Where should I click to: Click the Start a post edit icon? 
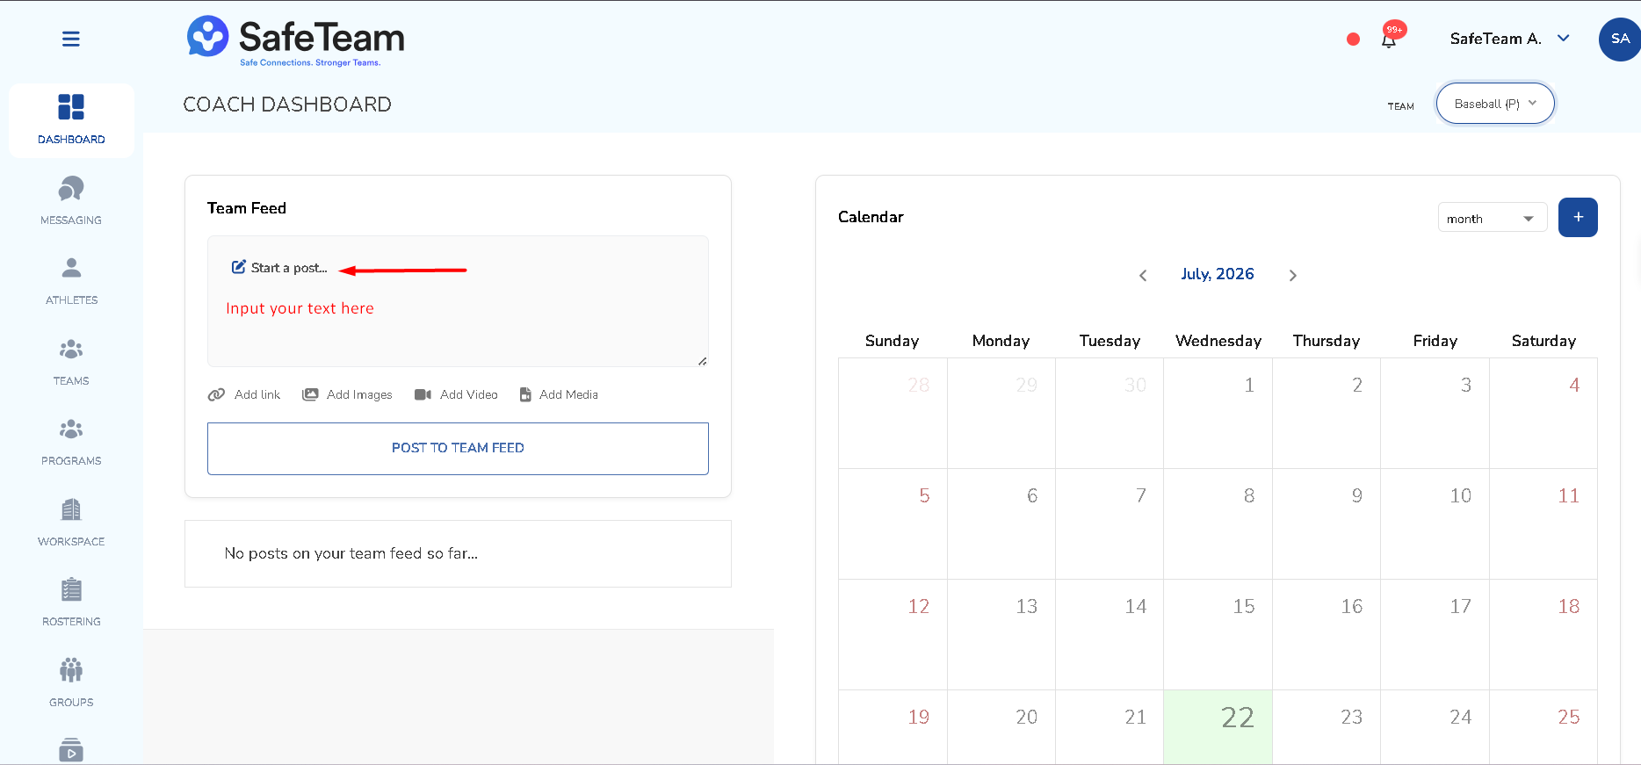238,267
